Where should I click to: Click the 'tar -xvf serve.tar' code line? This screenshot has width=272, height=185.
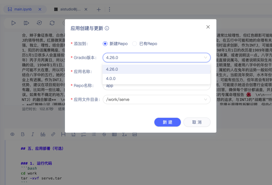coord(41,178)
